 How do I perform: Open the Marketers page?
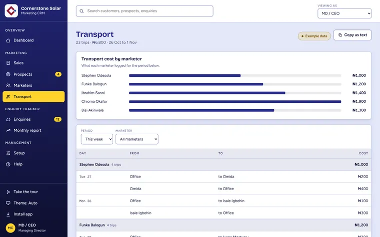[x=33, y=85]
